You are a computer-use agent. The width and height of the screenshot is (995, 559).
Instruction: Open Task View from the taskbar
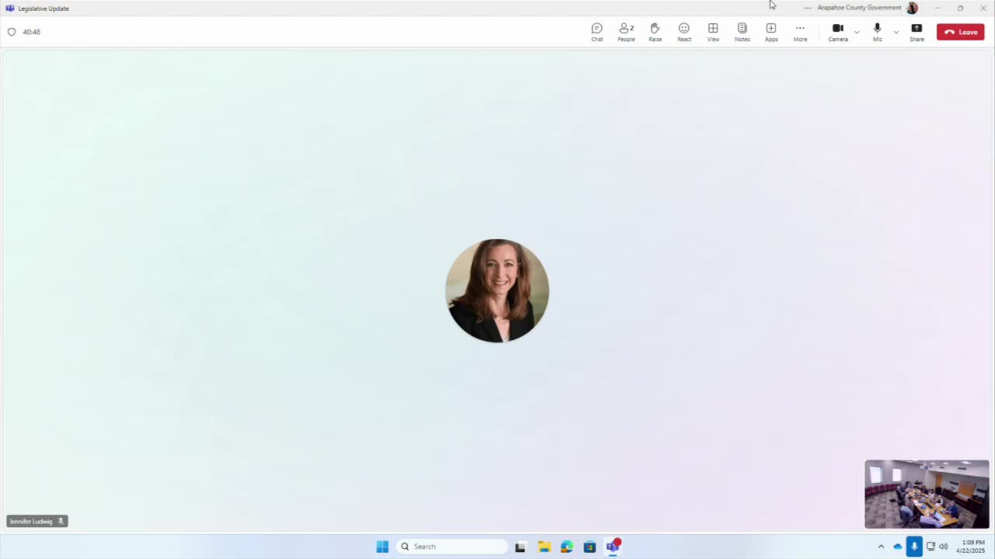520,547
